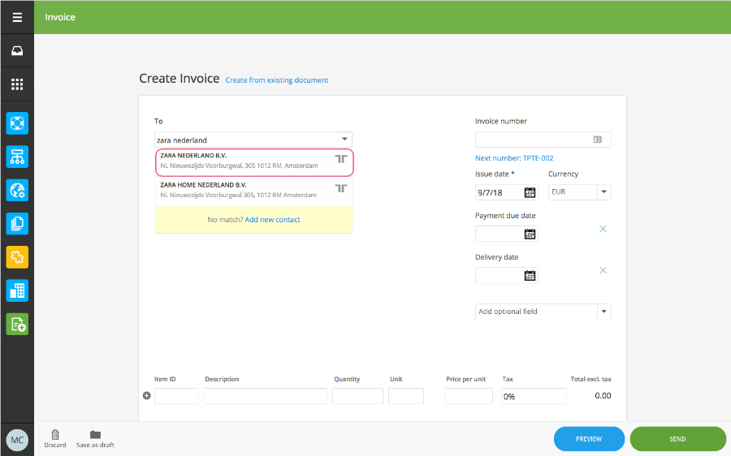Open the lifebuoy support app icon
The width and height of the screenshot is (731, 456).
[x=17, y=123]
